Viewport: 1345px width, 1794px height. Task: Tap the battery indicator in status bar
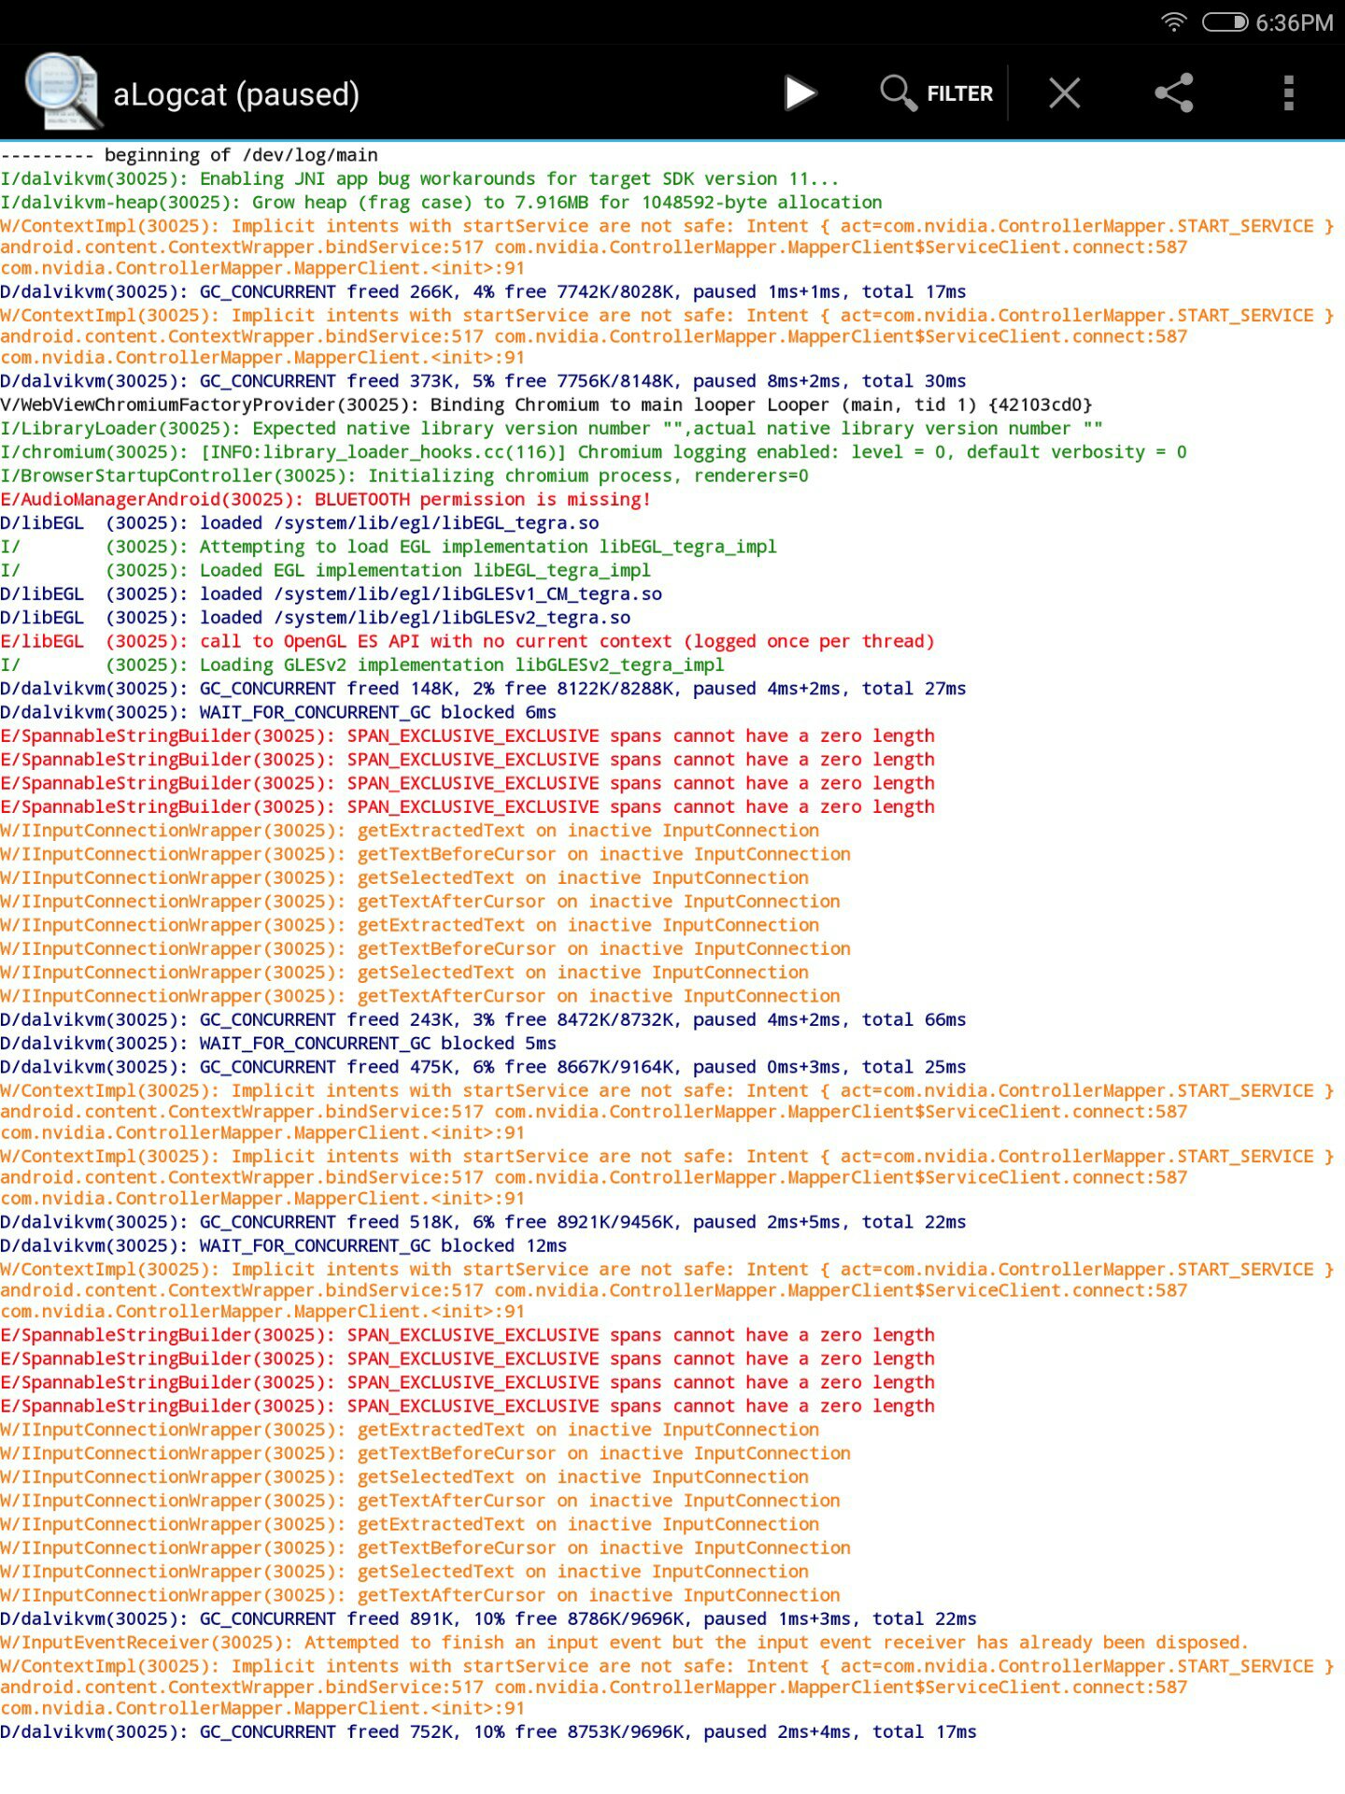click(x=1225, y=22)
